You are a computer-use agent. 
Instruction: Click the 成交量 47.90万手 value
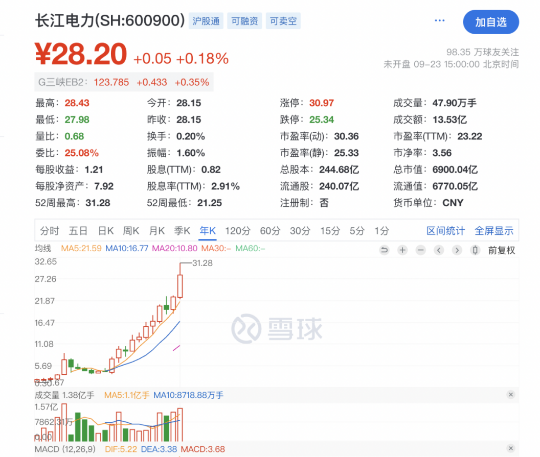tap(455, 103)
